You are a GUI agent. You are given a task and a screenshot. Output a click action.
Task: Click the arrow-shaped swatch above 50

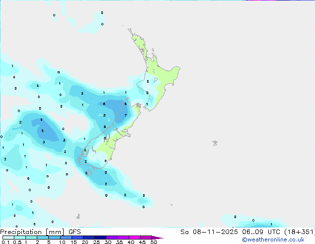pyautogui.click(x=157, y=238)
